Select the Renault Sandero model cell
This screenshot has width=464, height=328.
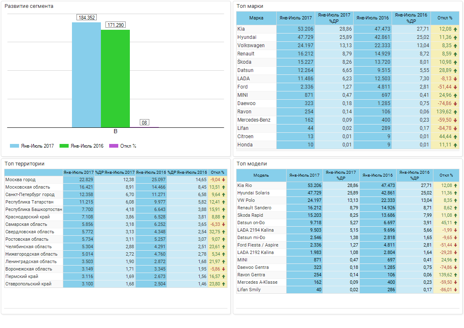click(x=261, y=208)
